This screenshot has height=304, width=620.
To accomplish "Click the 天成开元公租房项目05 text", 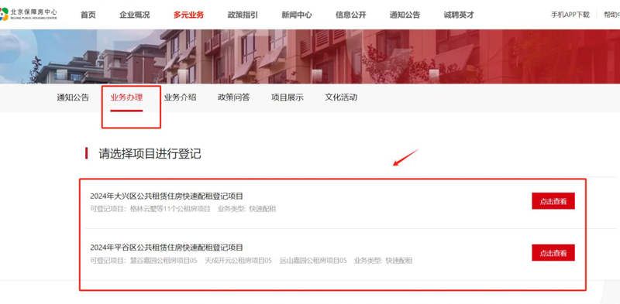I will (x=238, y=261).
